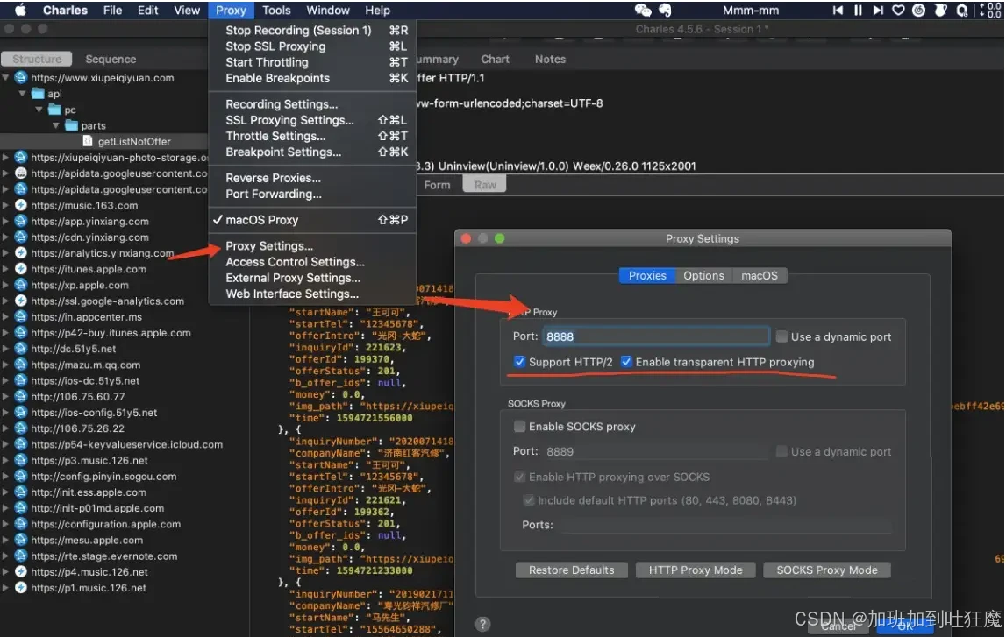Select SSL Proxying Settings... menu item
This screenshot has width=1006, height=637.
(312, 120)
